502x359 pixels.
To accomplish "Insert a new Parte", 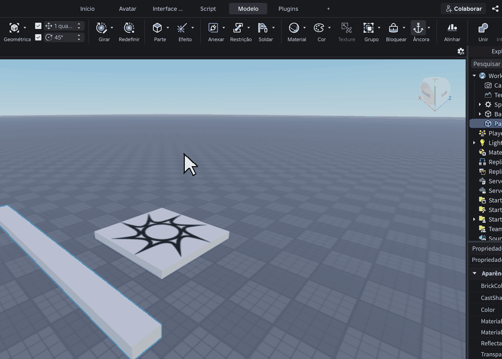I will (x=157, y=28).
